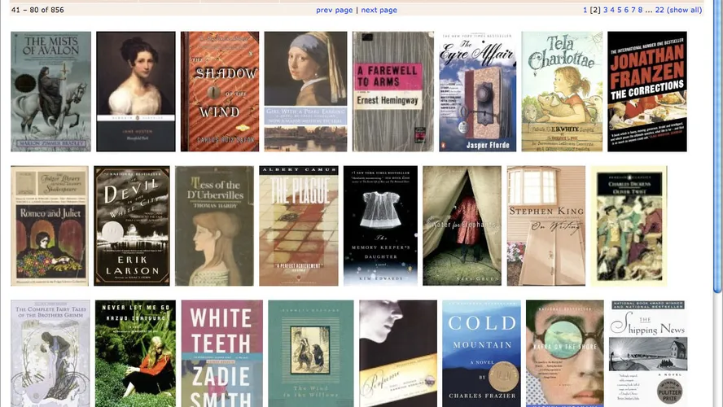Open the Cold Mountain book cover
723x407 pixels.
tap(481, 353)
